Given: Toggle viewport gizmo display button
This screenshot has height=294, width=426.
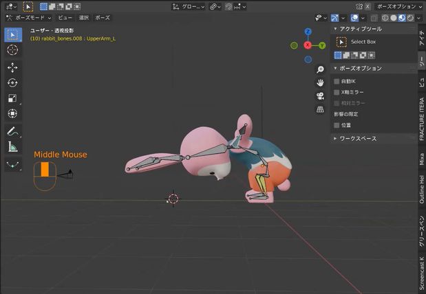Looking at the screenshot, I should 334,18.
